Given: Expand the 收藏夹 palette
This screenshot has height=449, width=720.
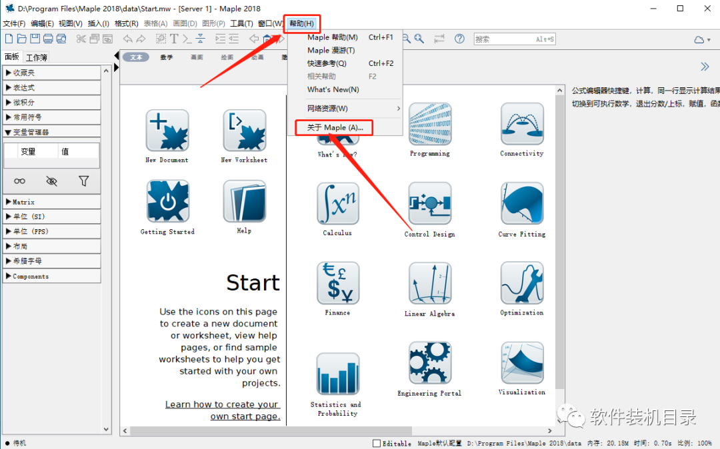Looking at the screenshot, I should pyautogui.click(x=51, y=73).
